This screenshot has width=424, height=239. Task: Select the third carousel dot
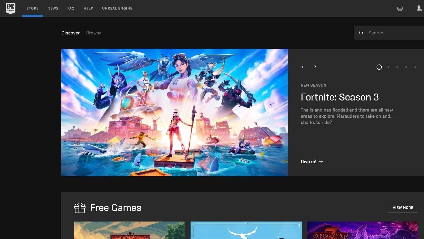[397, 67]
